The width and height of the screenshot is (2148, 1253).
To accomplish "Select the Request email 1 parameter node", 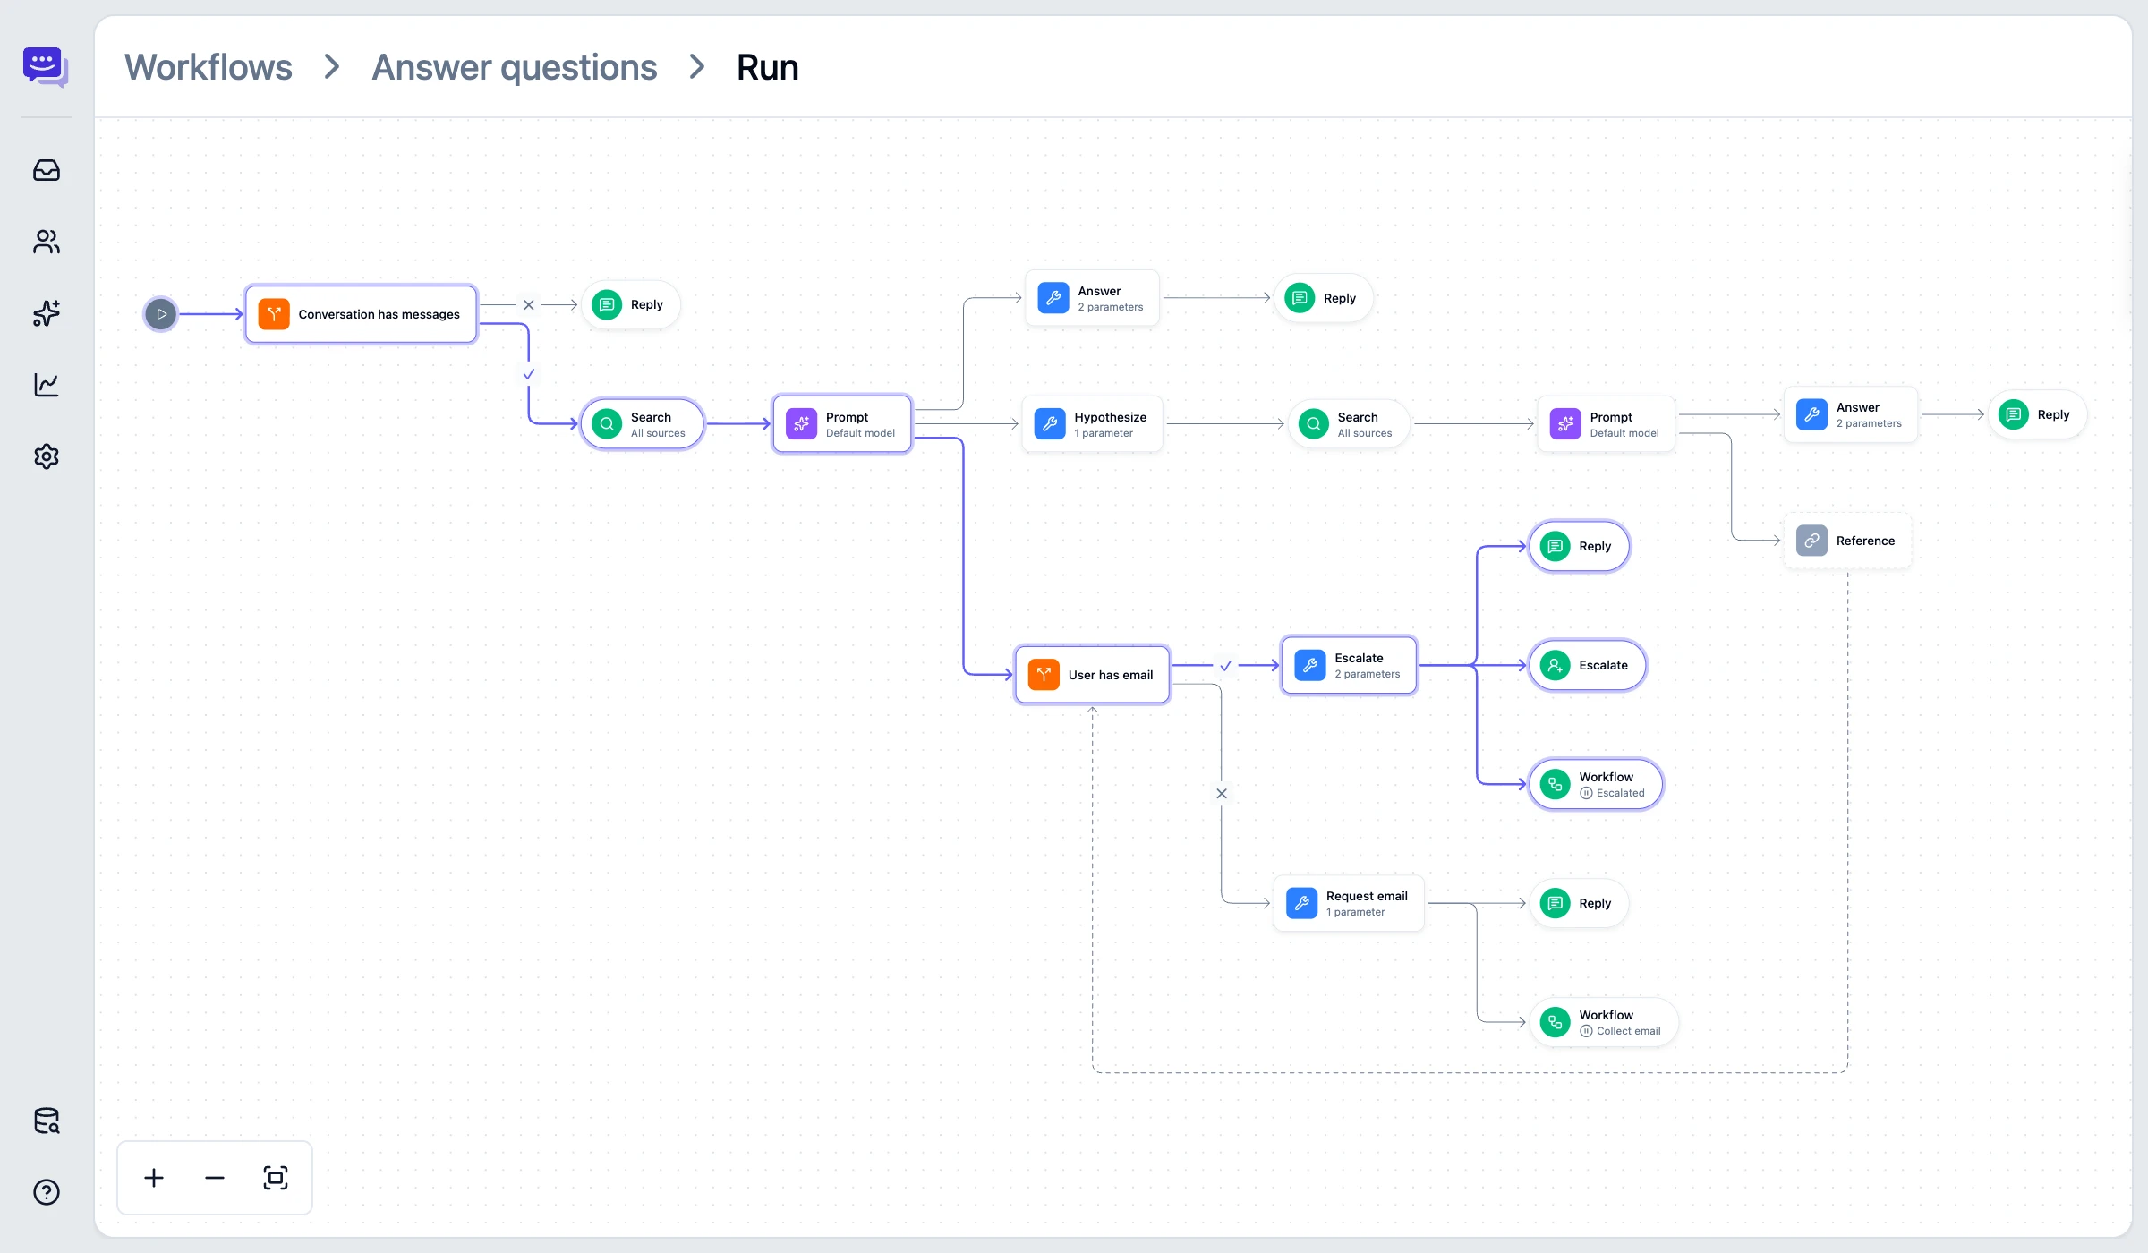I will coord(1349,903).
